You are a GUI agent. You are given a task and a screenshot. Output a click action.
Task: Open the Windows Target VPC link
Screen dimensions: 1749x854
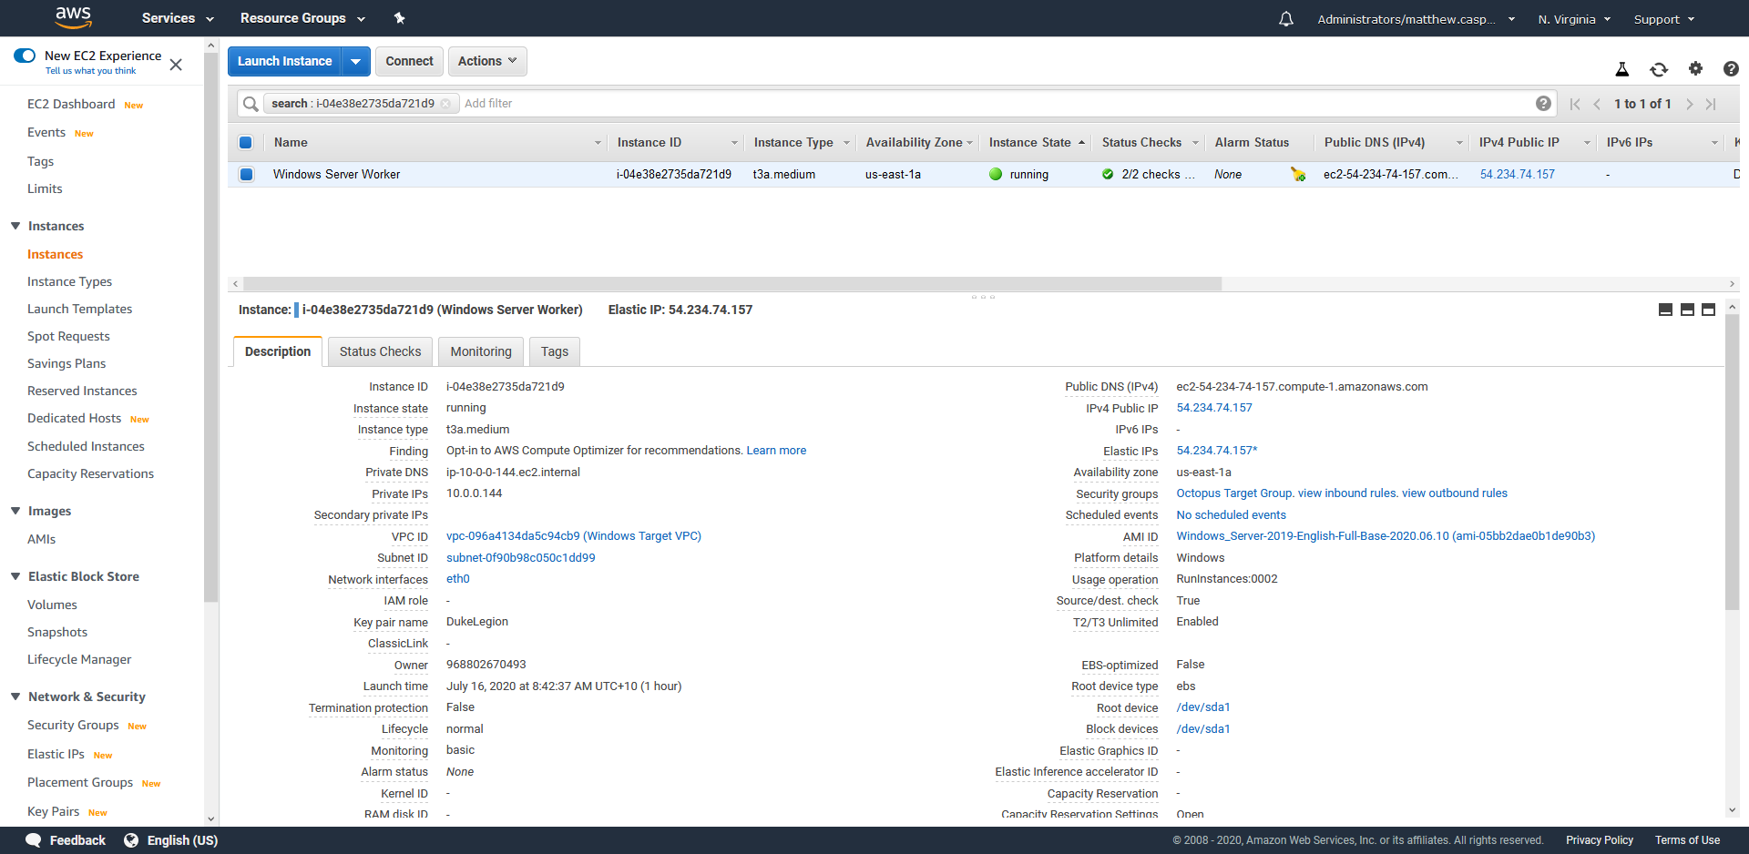click(573, 536)
